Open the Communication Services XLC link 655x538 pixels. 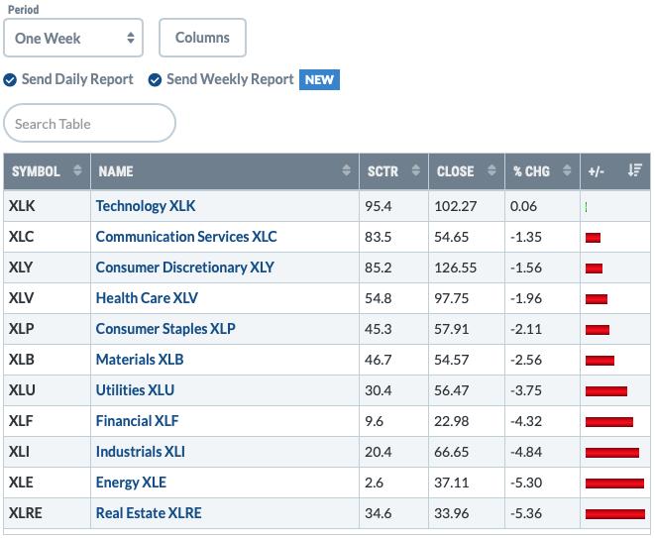[x=186, y=237]
